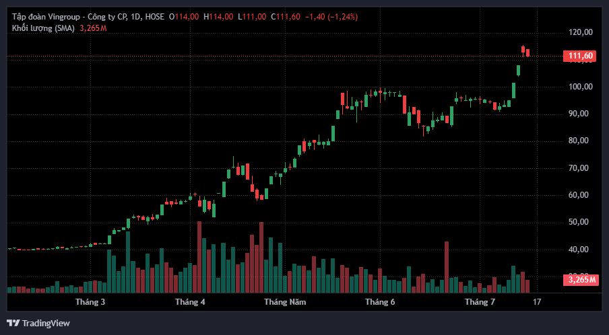This screenshot has height=335, width=609.
Task: Select the 3,265M volume legend value
Action: [93, 28]
